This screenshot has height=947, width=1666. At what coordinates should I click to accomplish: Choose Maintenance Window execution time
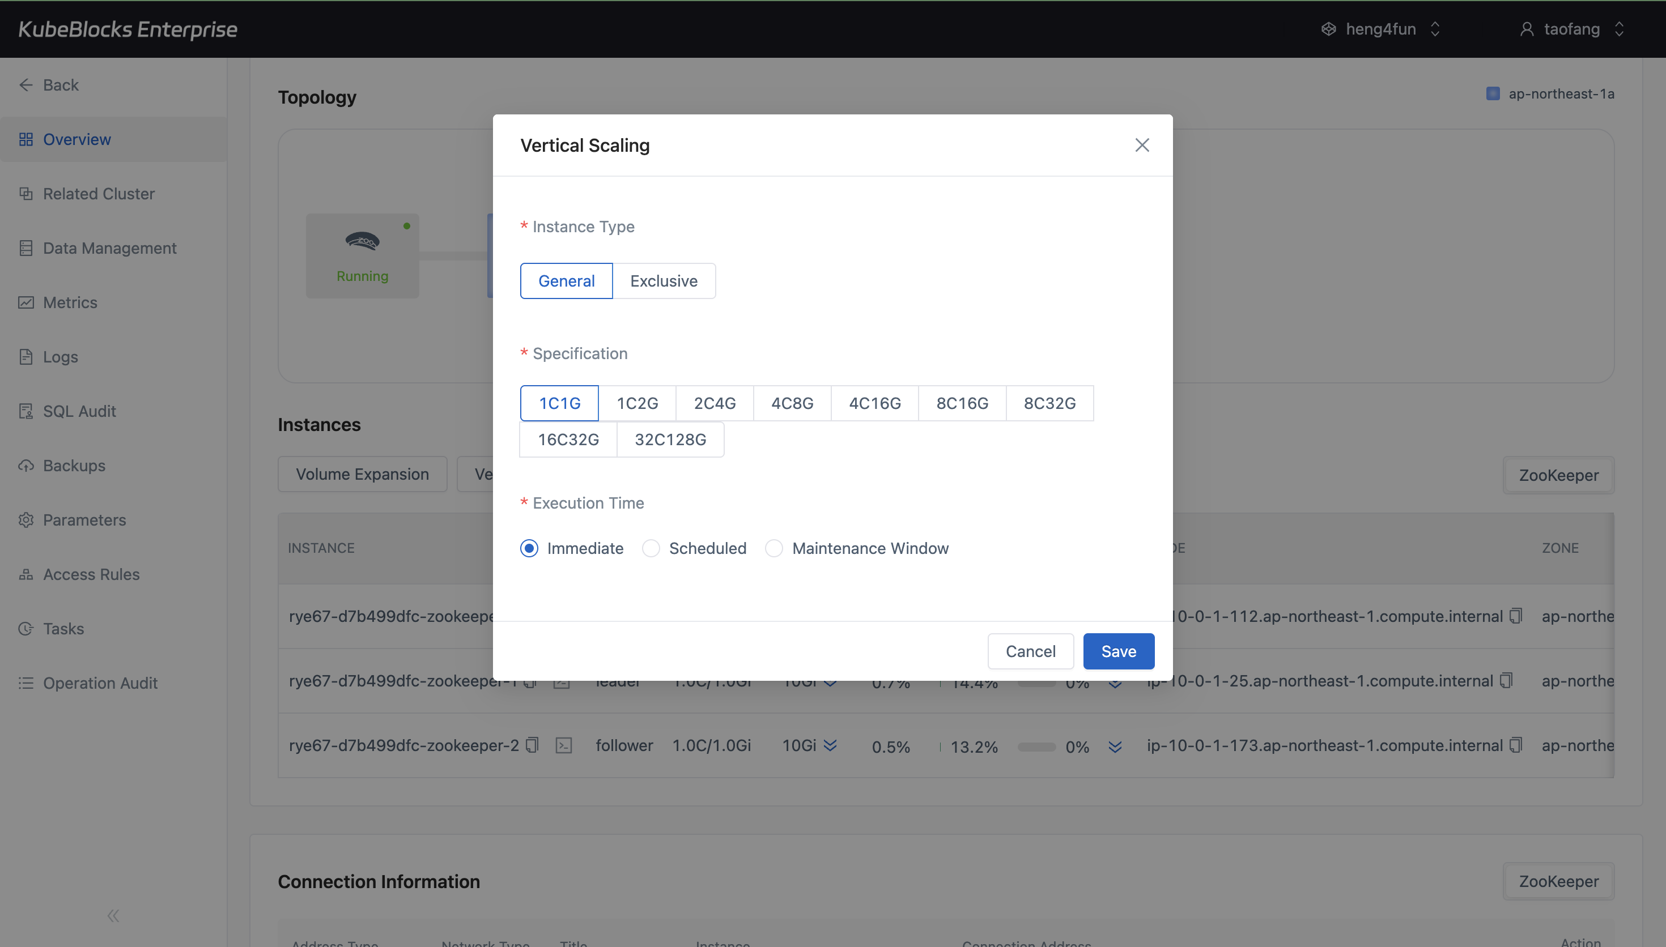[773, 548]
